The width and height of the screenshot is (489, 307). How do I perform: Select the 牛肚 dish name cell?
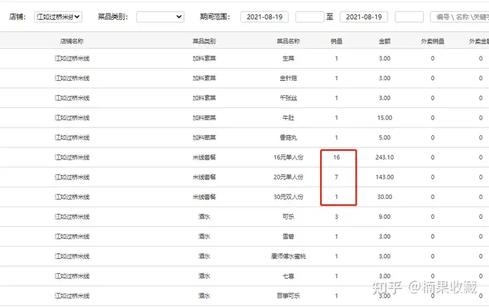pos(288,118)
